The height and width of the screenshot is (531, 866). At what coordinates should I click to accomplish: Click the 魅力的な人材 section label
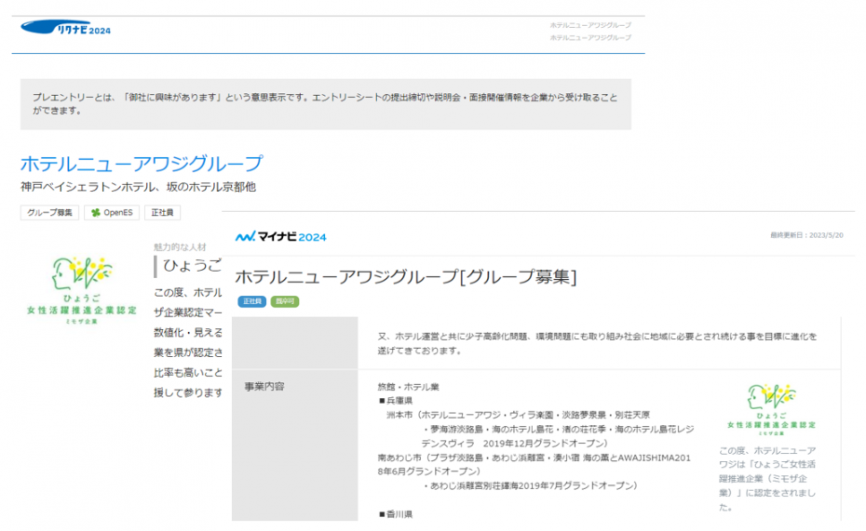pos(181,247)
